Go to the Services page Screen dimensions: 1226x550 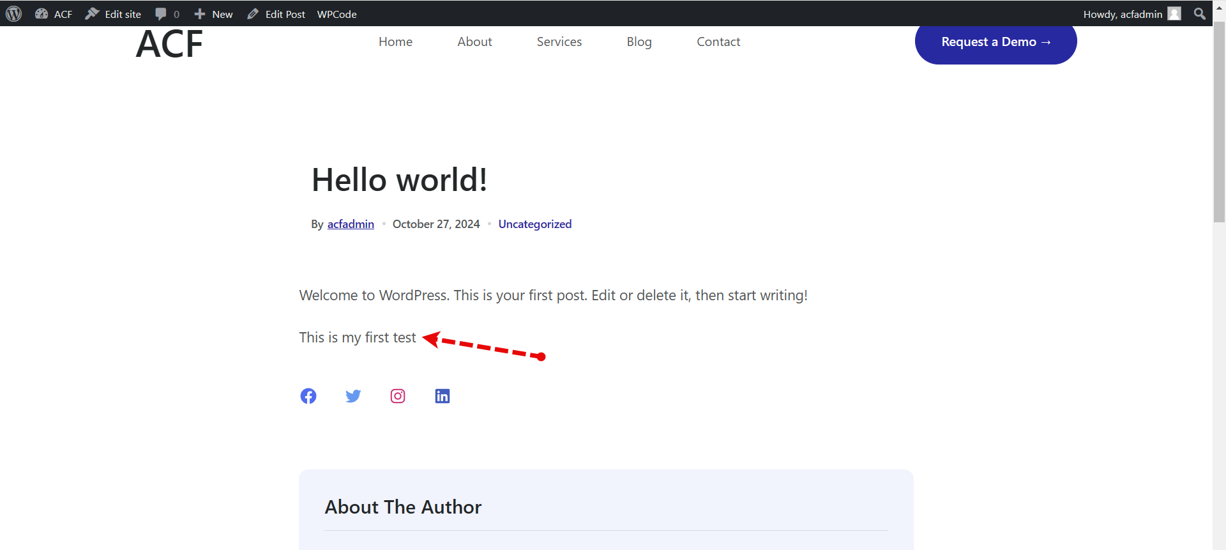tap(559, 42)
